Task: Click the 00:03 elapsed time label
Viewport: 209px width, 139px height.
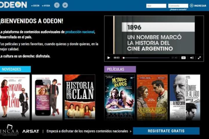Action: pos(116,58)
